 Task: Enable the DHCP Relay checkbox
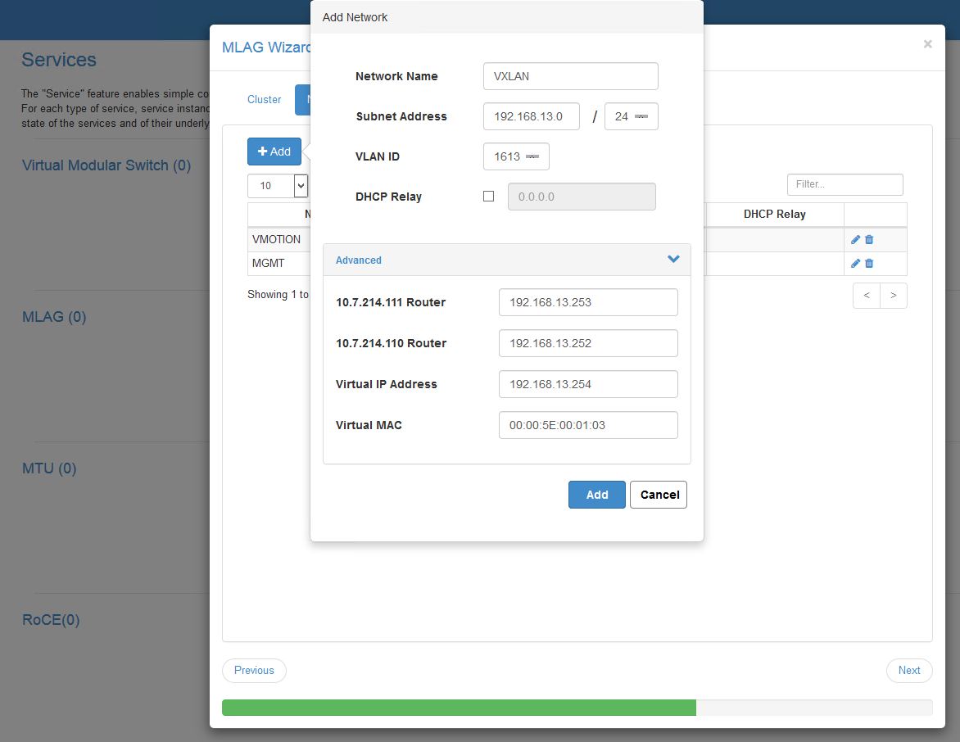click(x=488, y=197)
